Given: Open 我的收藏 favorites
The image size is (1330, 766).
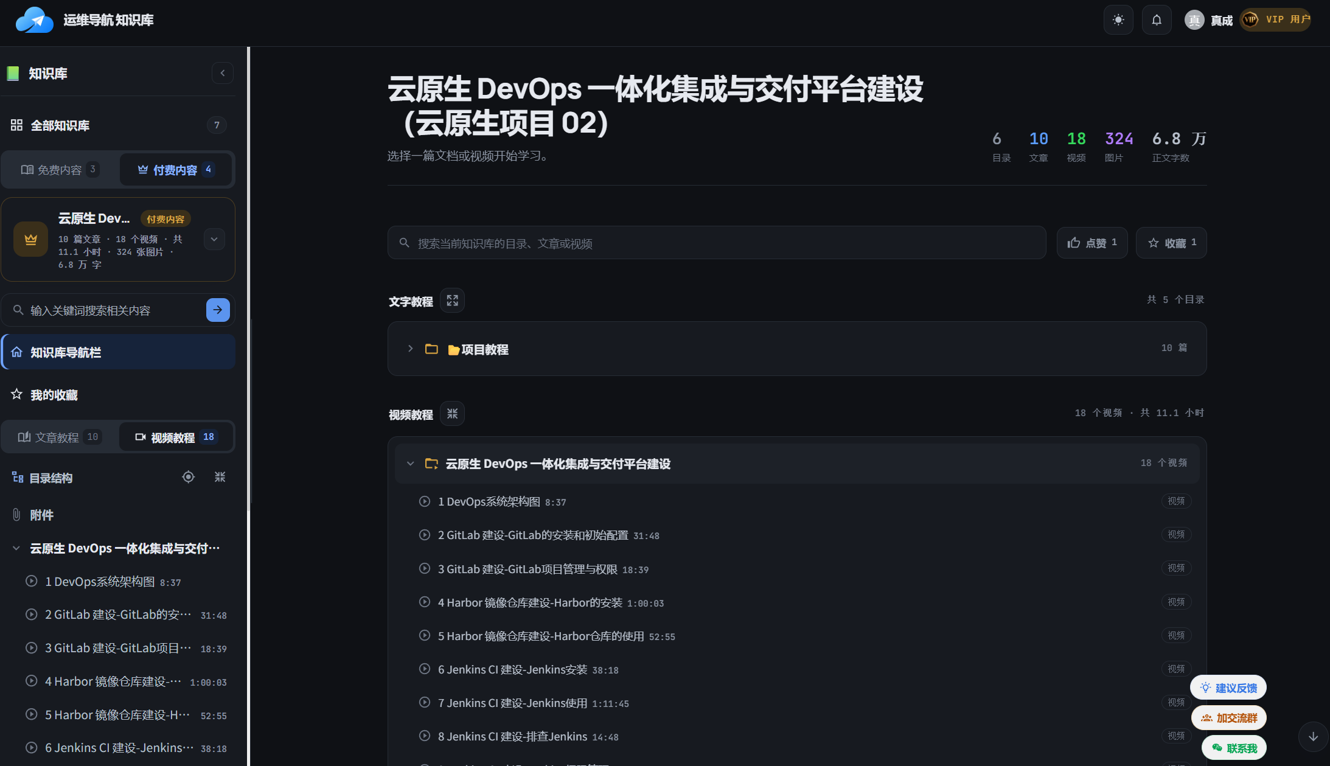Looking at the screenshot, I should (x=118, y=395).
